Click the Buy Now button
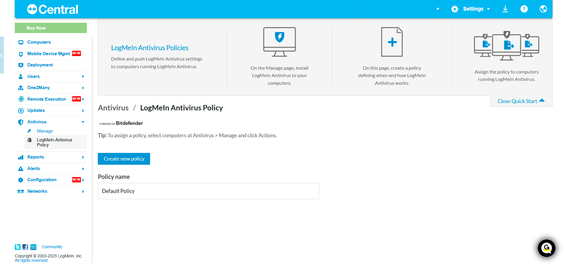 [51, 28]
